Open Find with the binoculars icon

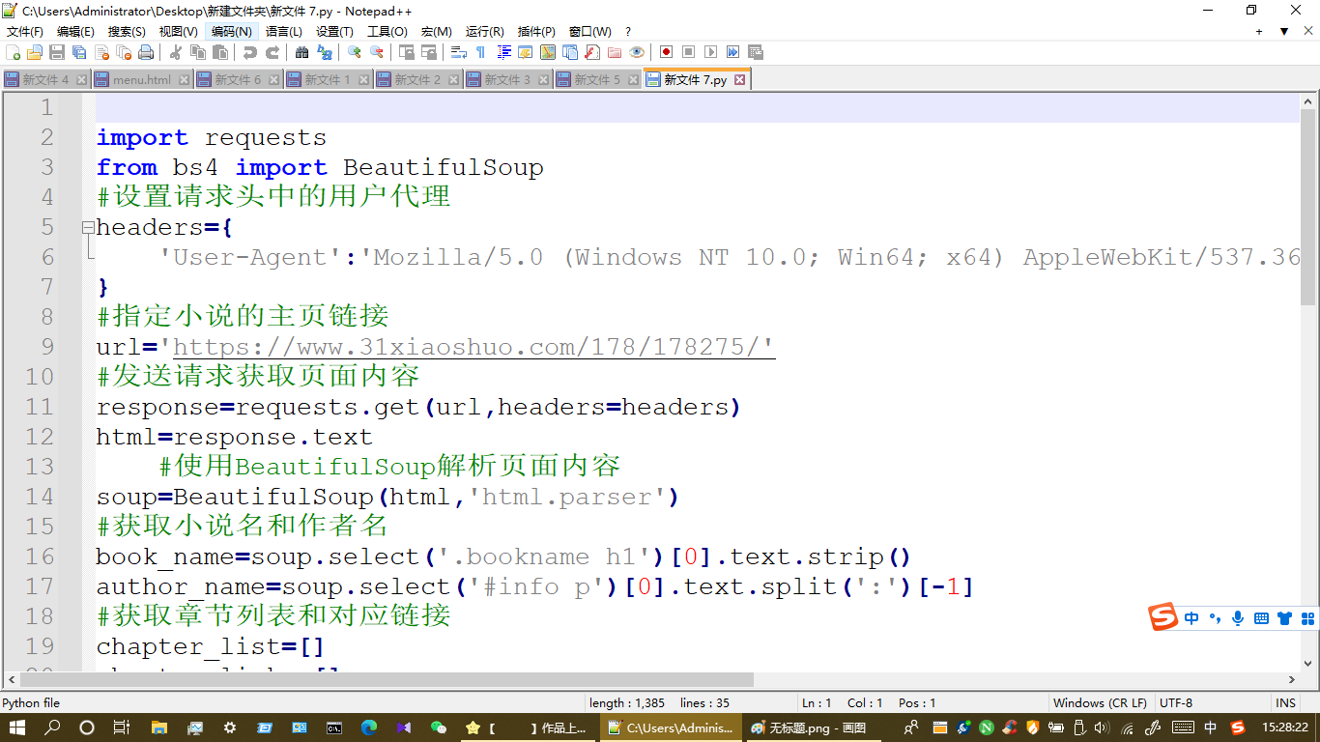[x=301, y=52]
